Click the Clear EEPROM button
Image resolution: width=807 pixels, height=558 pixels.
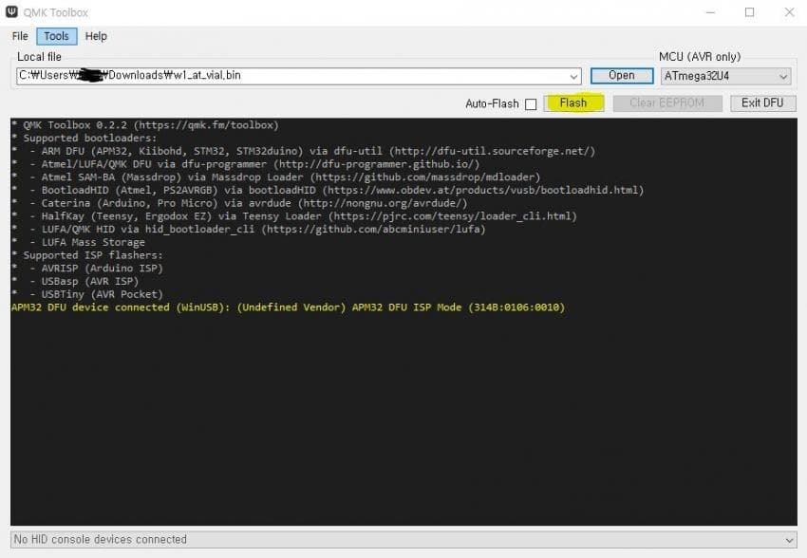[x=667, y=102]
